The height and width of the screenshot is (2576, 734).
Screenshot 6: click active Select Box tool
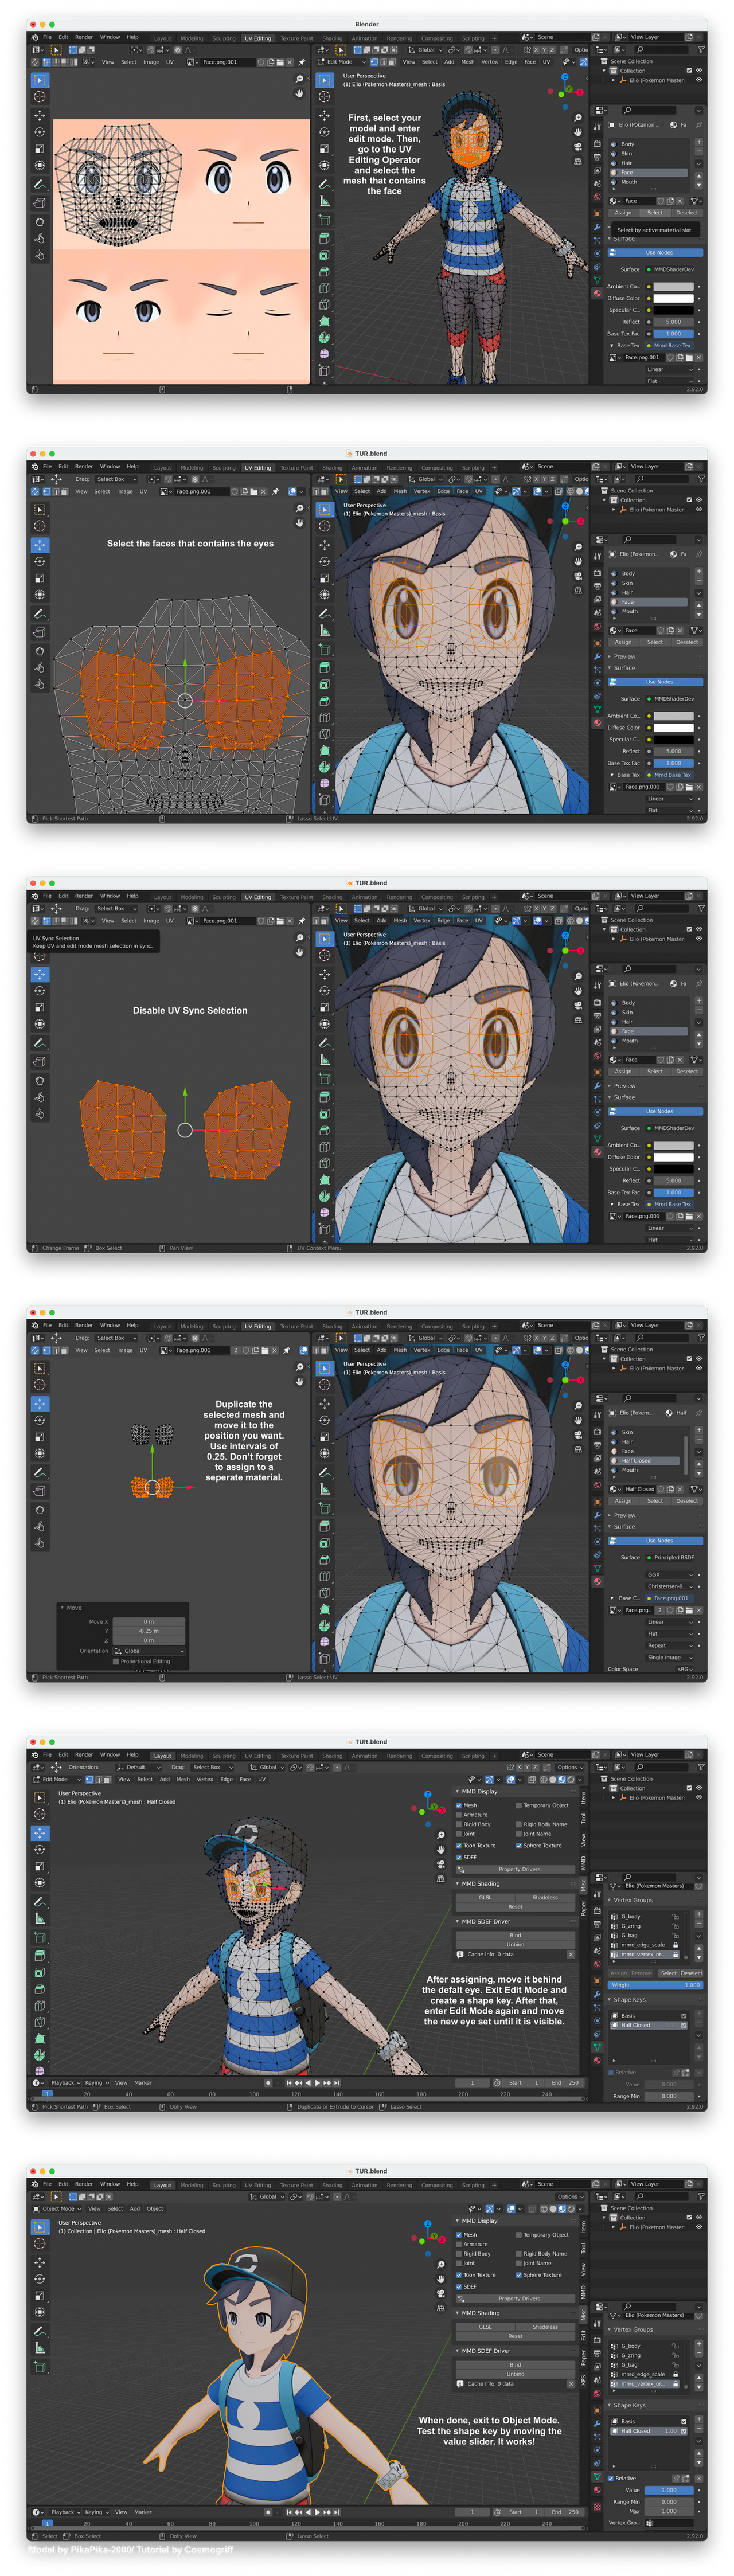40,2227
